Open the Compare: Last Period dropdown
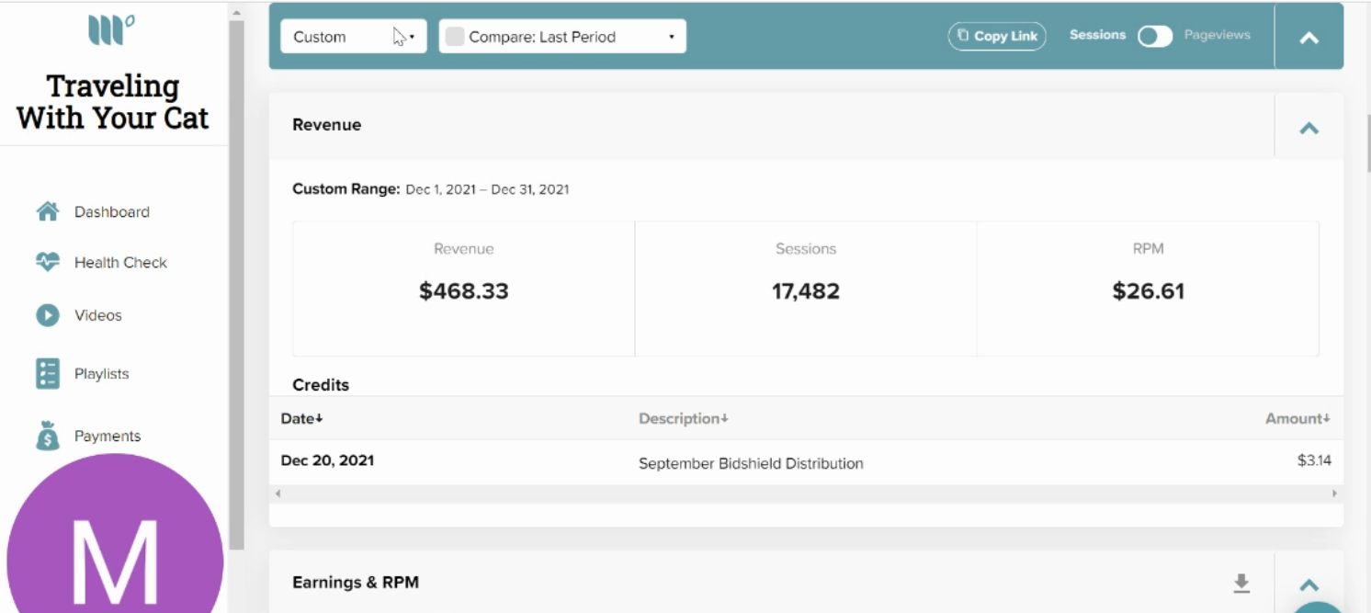Viewport: 1371px width, 613px height. click(562, 37)
